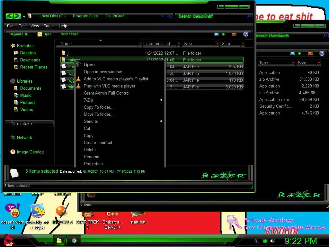Screen dimensions: 329x247
Task: Open the Size column filter dropdown
Action: 243,43
